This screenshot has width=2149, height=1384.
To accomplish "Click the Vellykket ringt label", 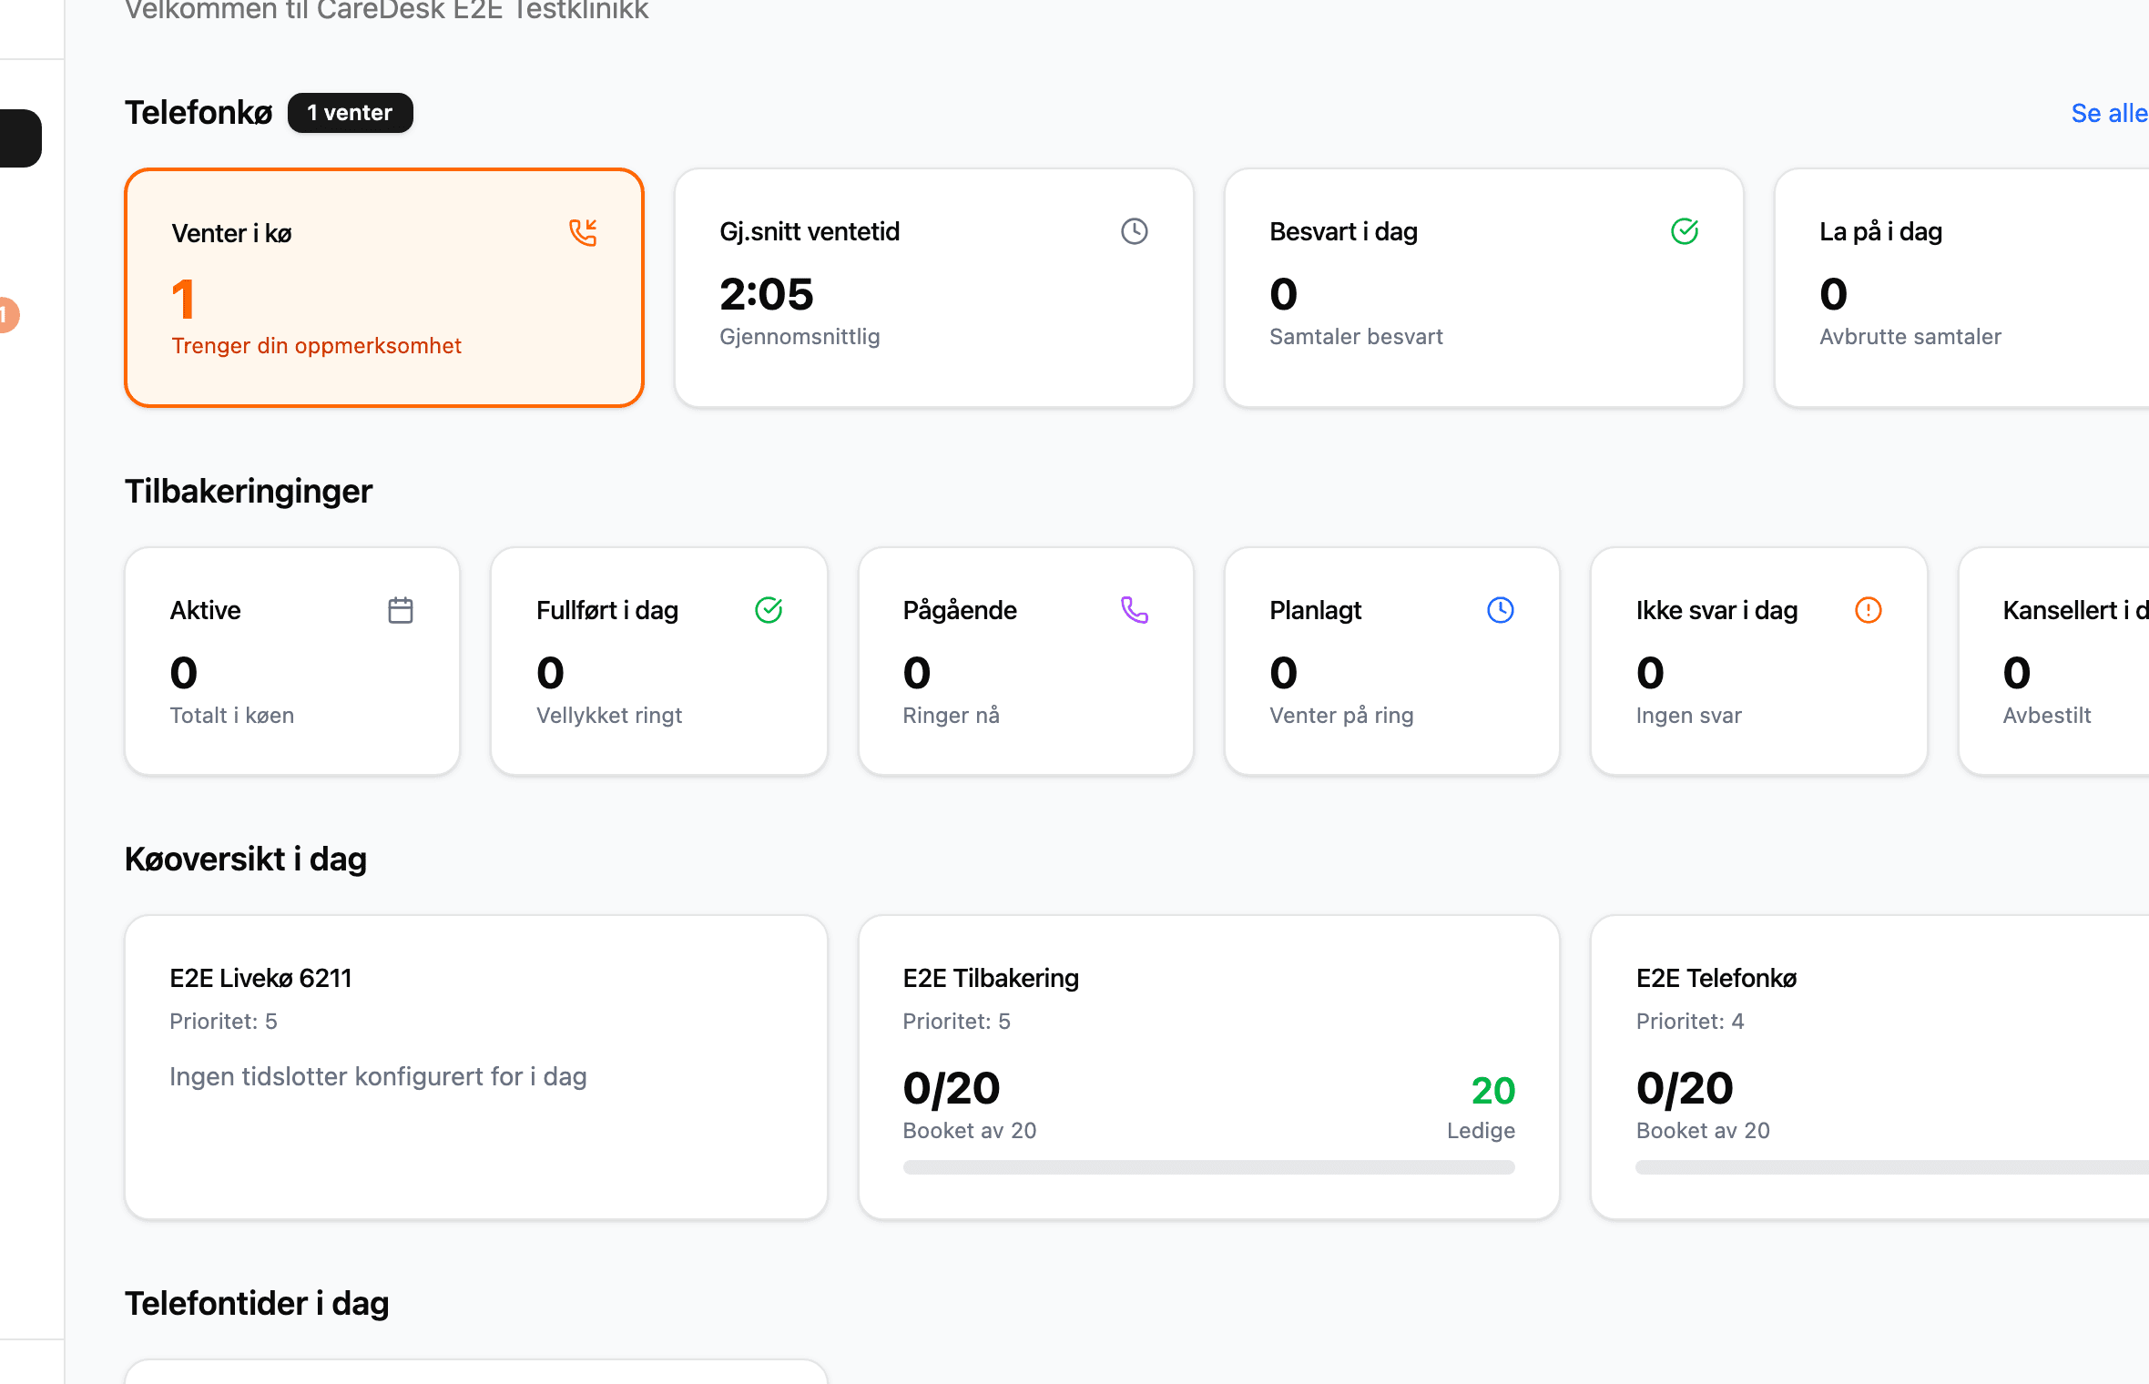I will coord(609,716).
